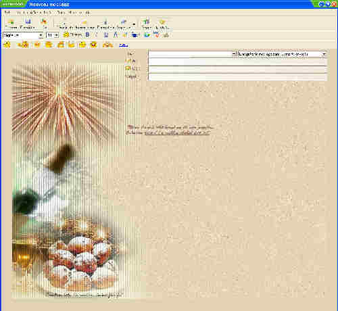Click the highlight color icon next to font color
Viewport: 338px width, 311px height.
(x=125, y=35)
